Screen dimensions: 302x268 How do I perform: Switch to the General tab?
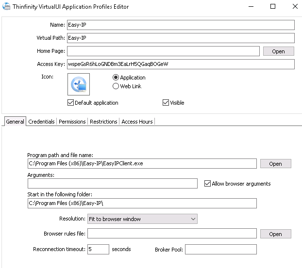(x=15, y=122)
